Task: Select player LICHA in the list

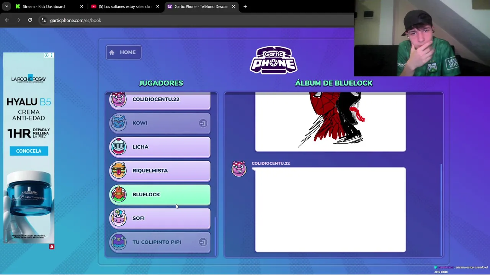Action: pos(160,147)
